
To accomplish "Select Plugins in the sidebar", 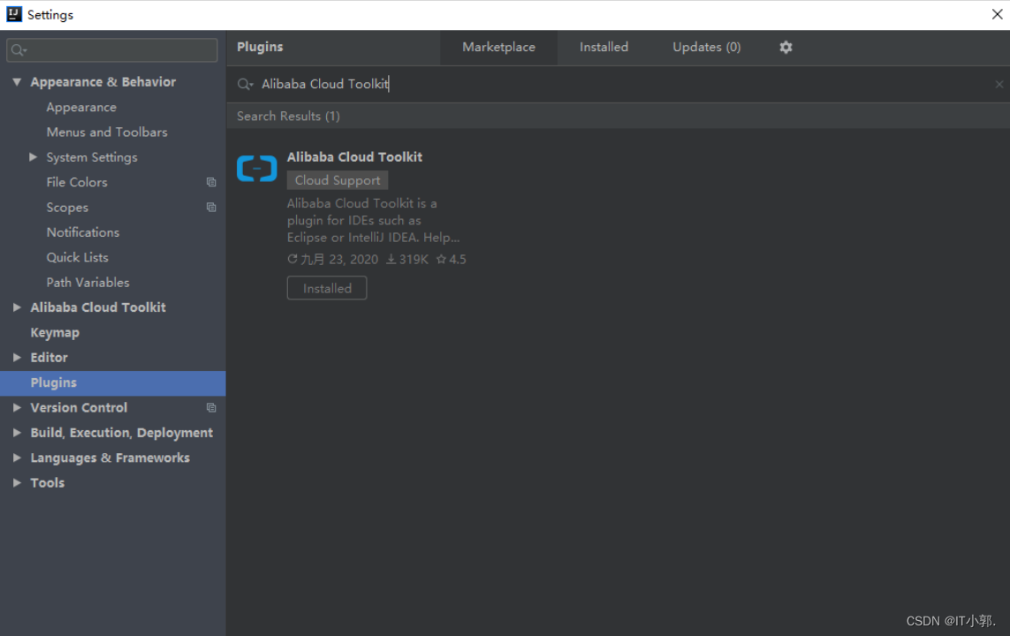I will [113, 383].
